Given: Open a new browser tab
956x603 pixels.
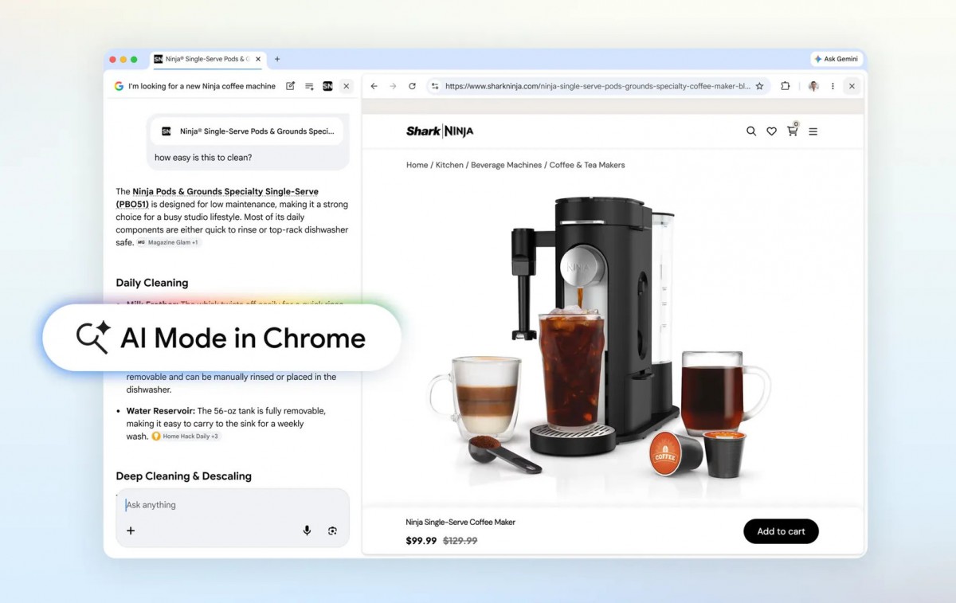Looking at the screenshot, I should click(x=277, y=58).
